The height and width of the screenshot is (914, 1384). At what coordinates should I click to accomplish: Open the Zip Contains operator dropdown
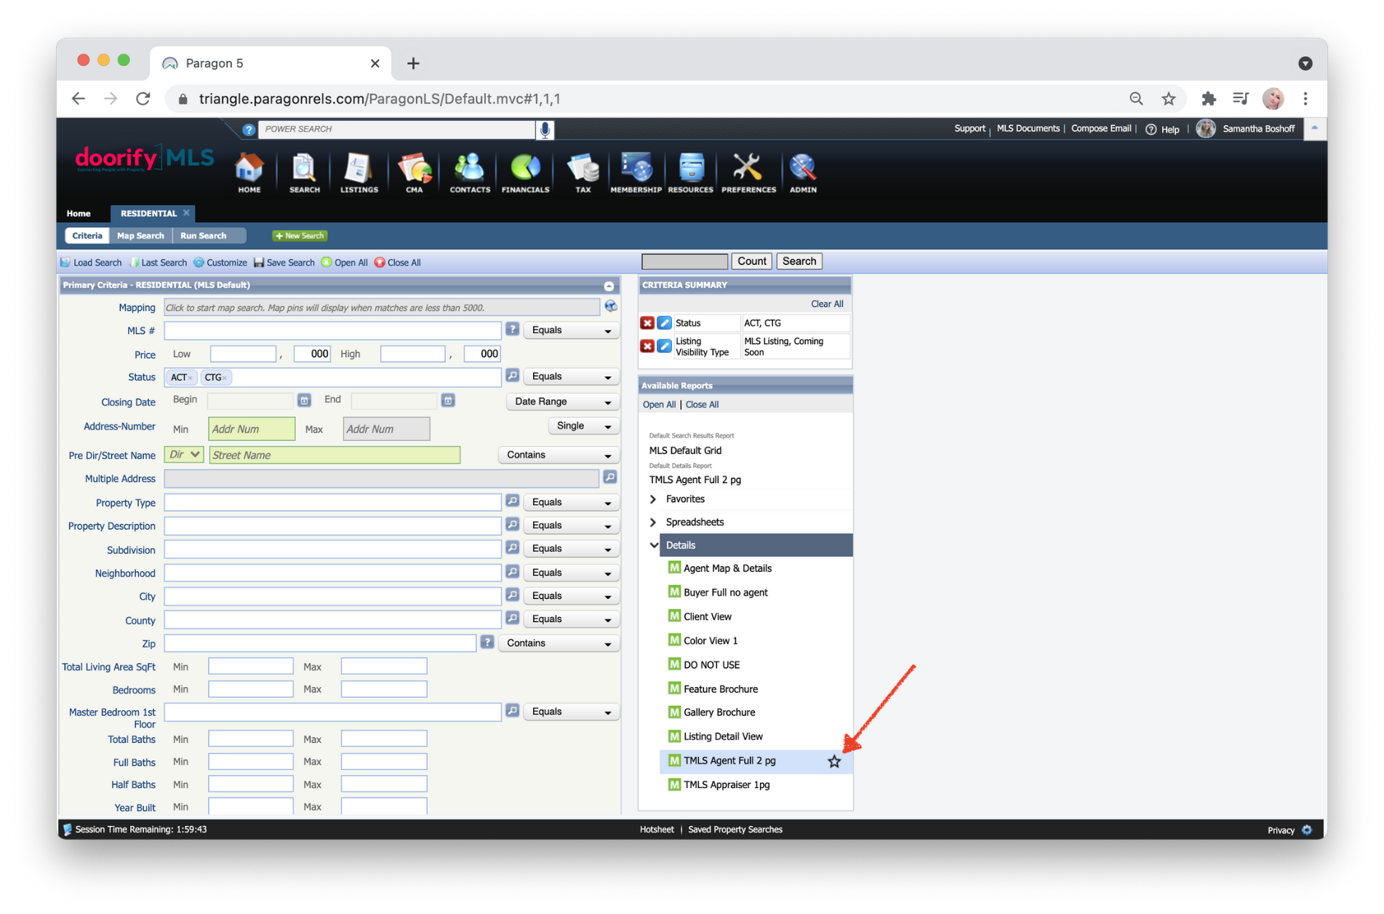pos(559,643)
